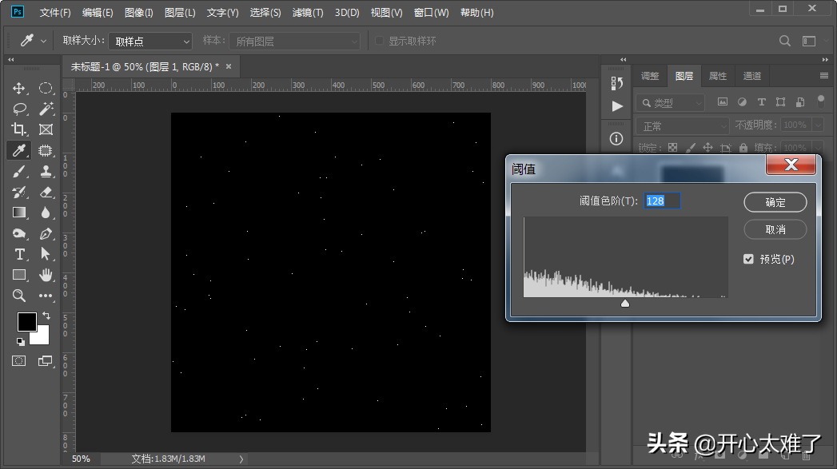Expand the eyedropper tool preset picker

tap(43, 41)
